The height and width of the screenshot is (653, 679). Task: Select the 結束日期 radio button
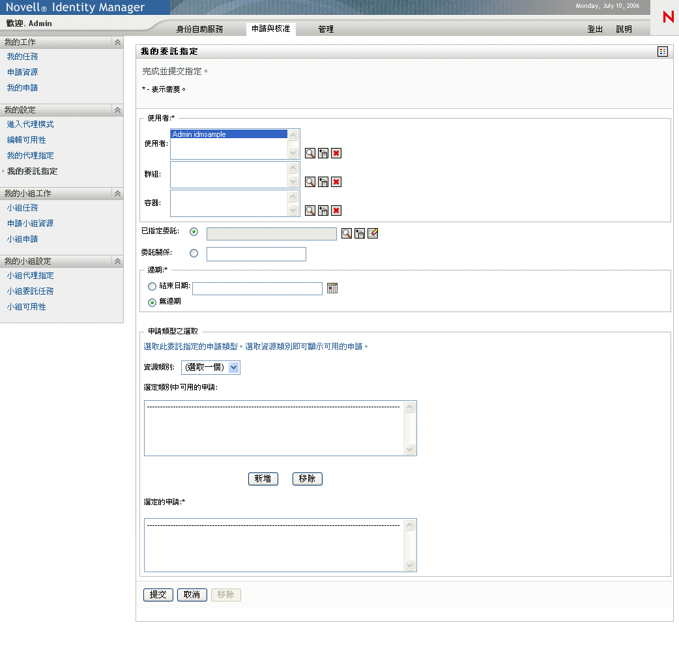click(x=152, y=286)
